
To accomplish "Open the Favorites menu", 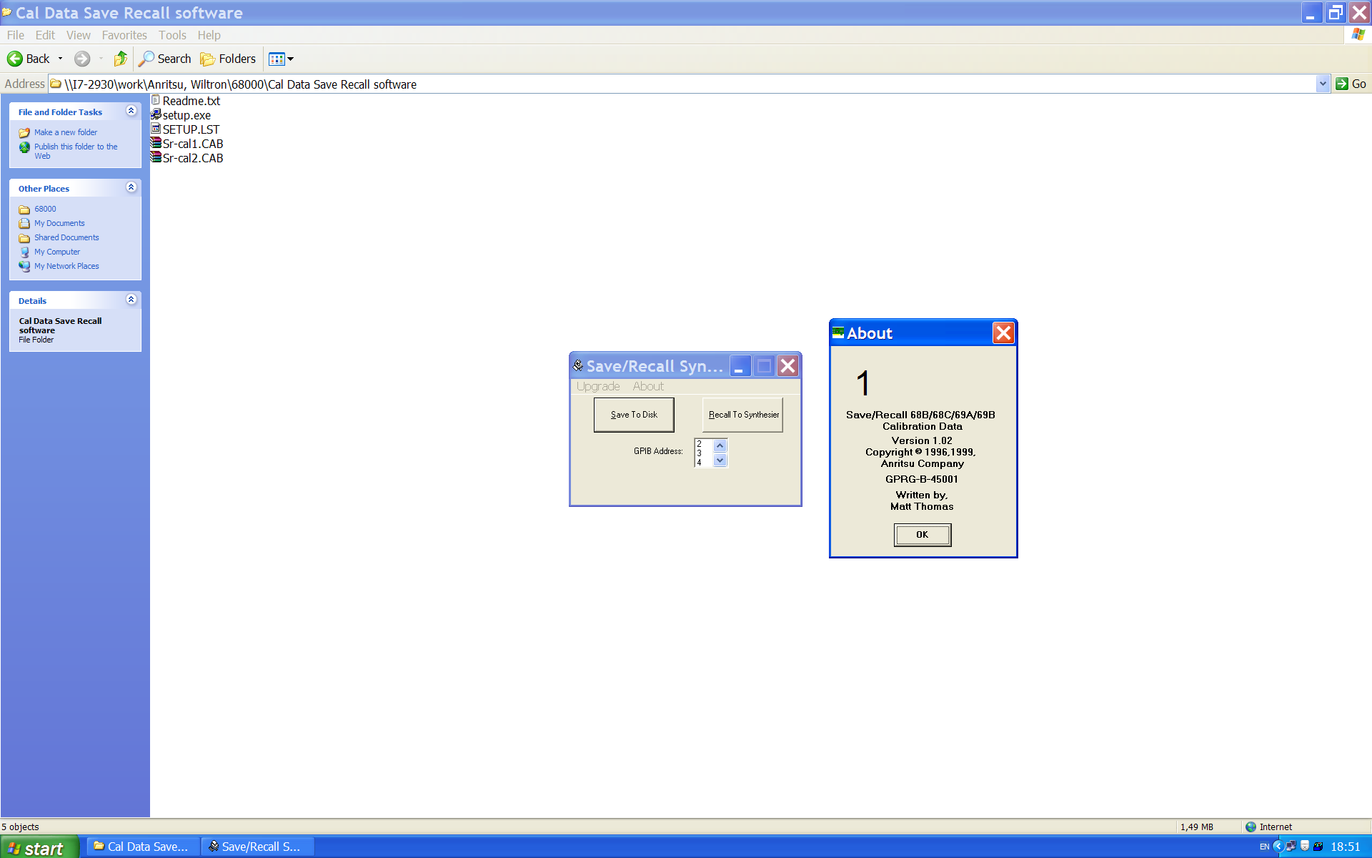I will pos(124,35).
